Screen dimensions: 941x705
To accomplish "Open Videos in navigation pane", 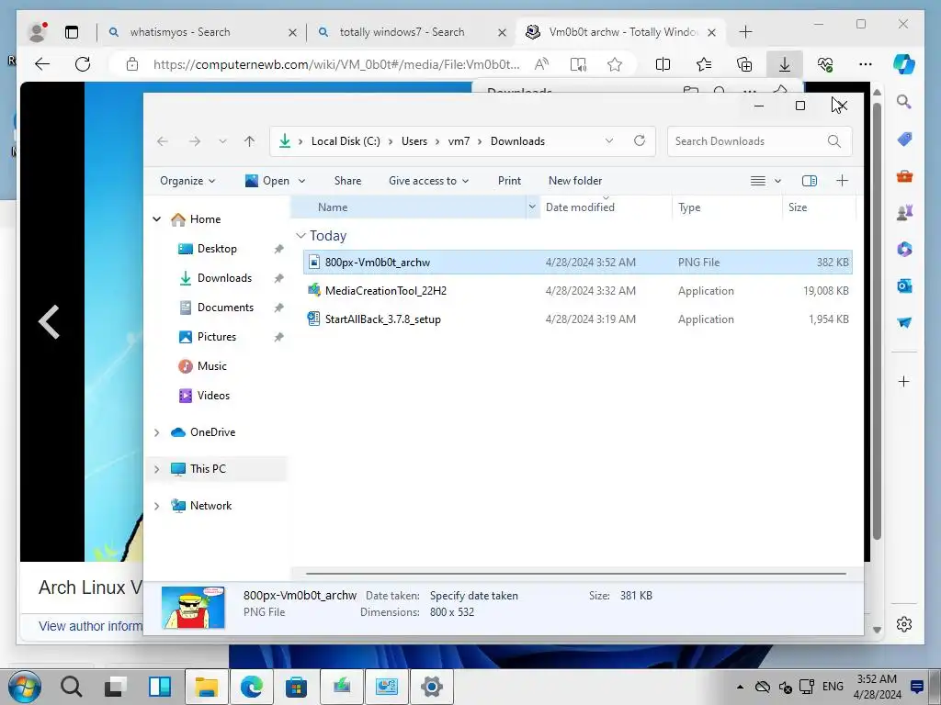I will pyautogui.click(x=213, y=395).
